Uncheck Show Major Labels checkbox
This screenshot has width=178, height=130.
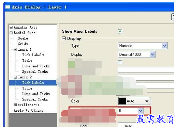(x=120, y=31)
